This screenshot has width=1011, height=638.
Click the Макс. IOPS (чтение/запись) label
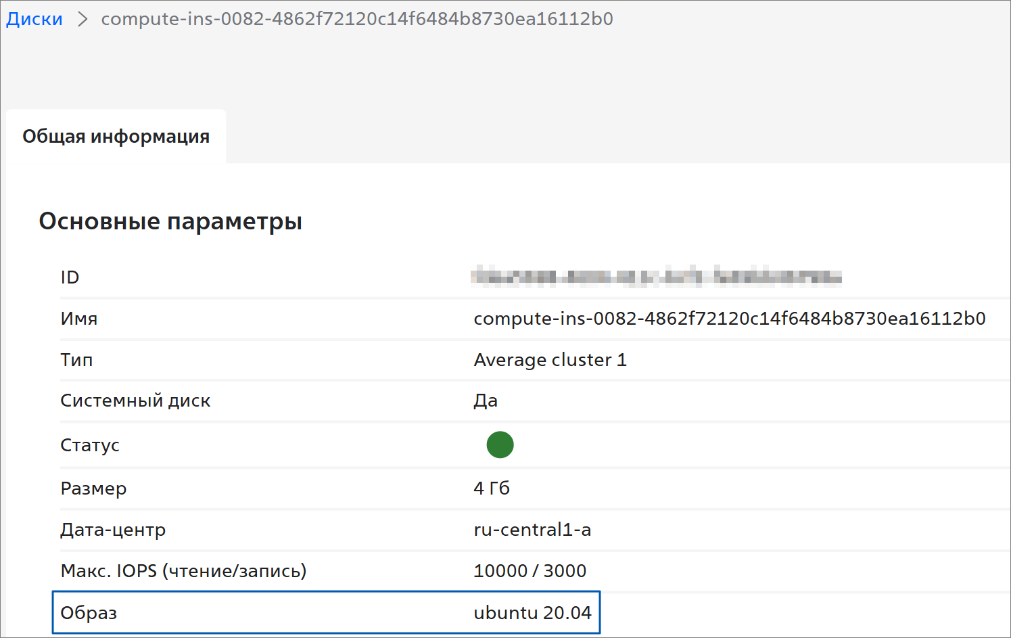point(183,571)
